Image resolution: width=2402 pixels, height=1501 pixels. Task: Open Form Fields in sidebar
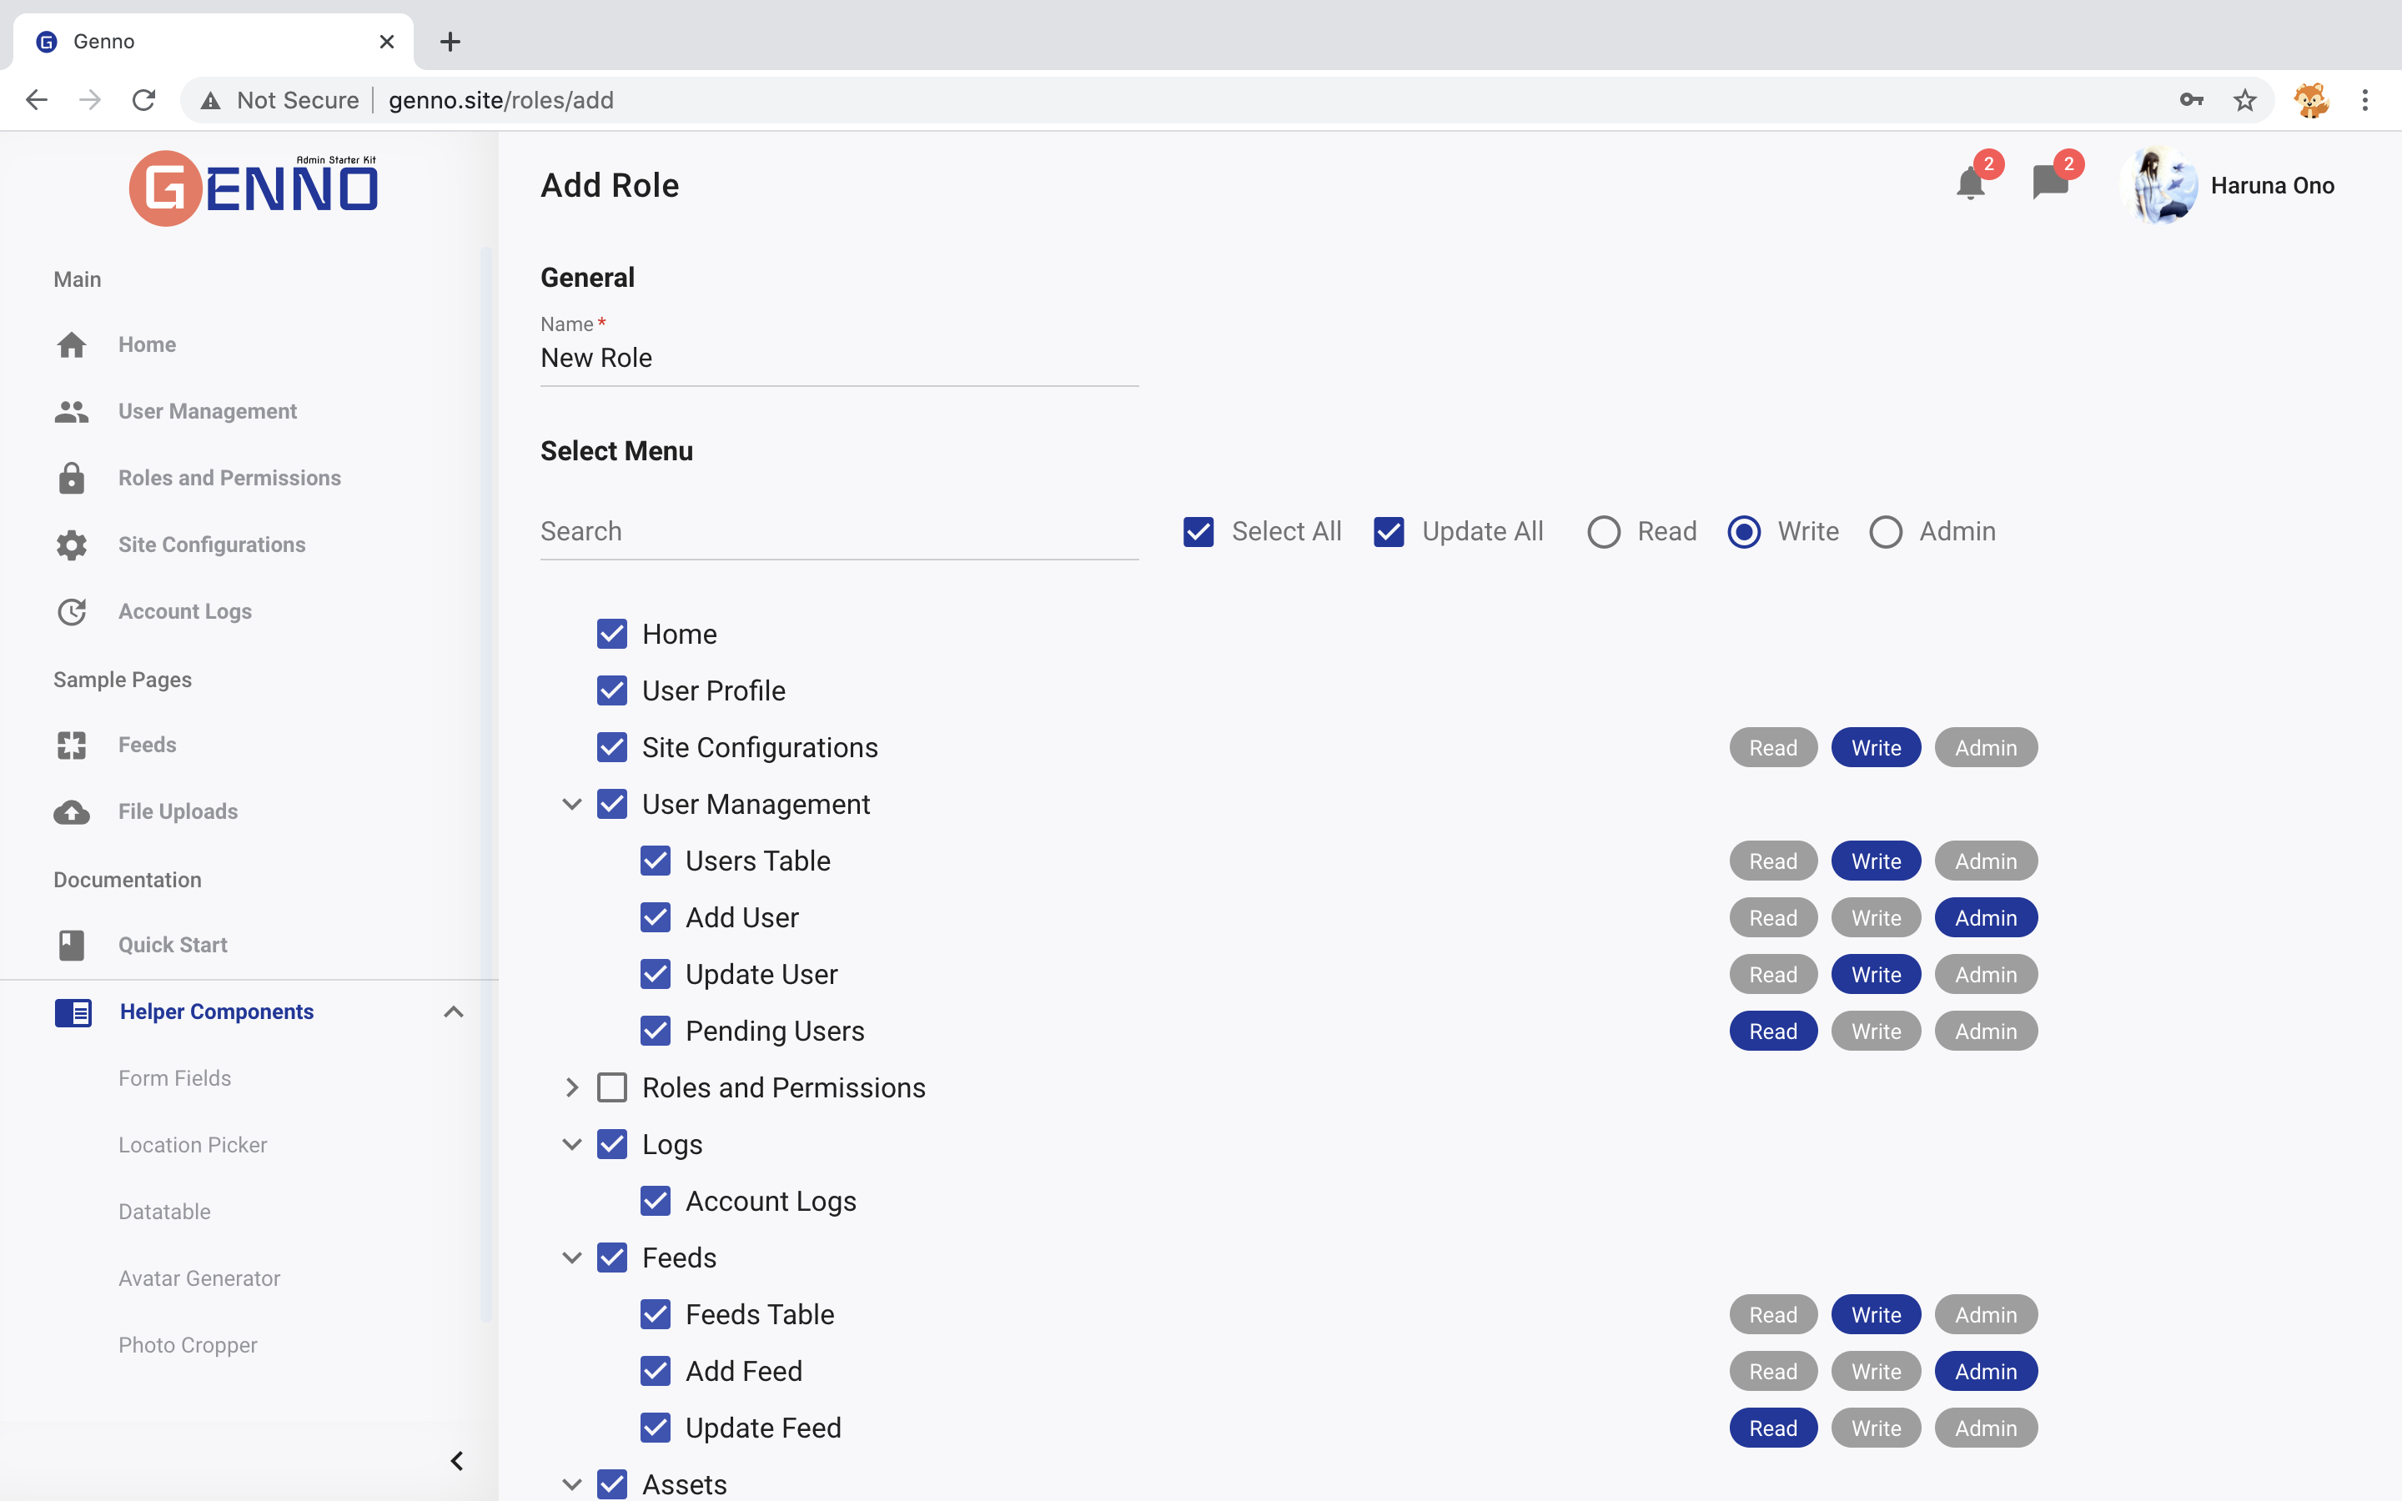(174, 1078)
